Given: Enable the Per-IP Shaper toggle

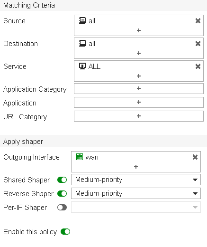Looking at the screenshot, I should [62, 208].
